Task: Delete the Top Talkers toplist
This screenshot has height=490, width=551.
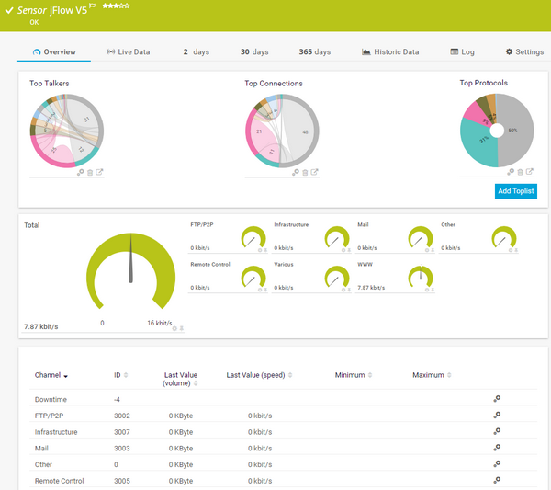Action: coord(90,172)
